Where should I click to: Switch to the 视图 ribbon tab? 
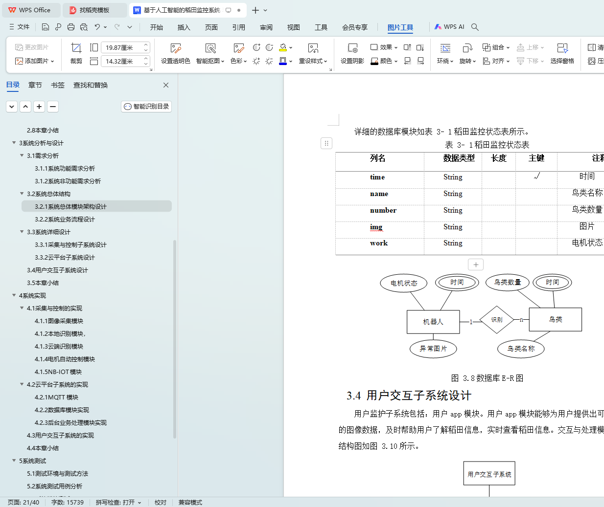point(294,27)
